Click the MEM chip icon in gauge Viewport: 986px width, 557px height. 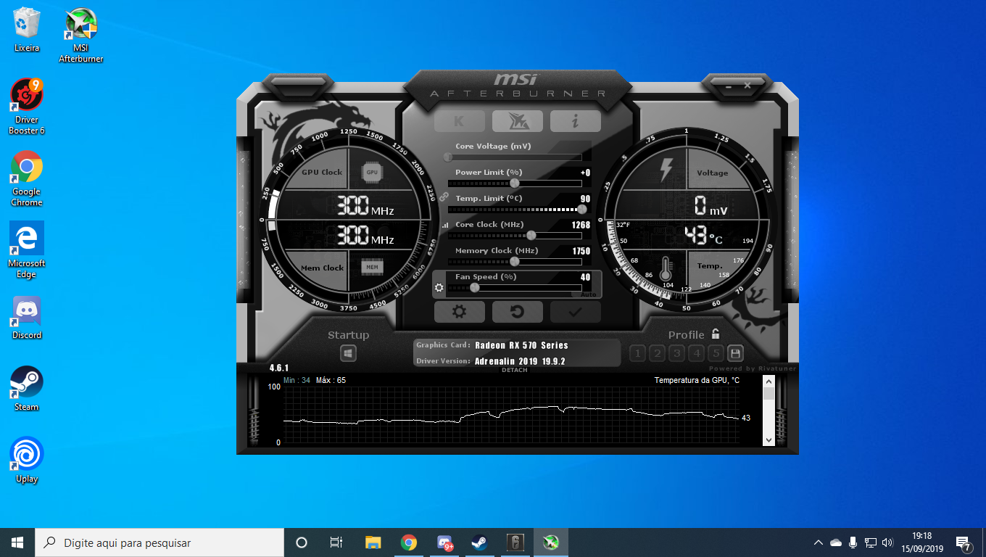372,267
